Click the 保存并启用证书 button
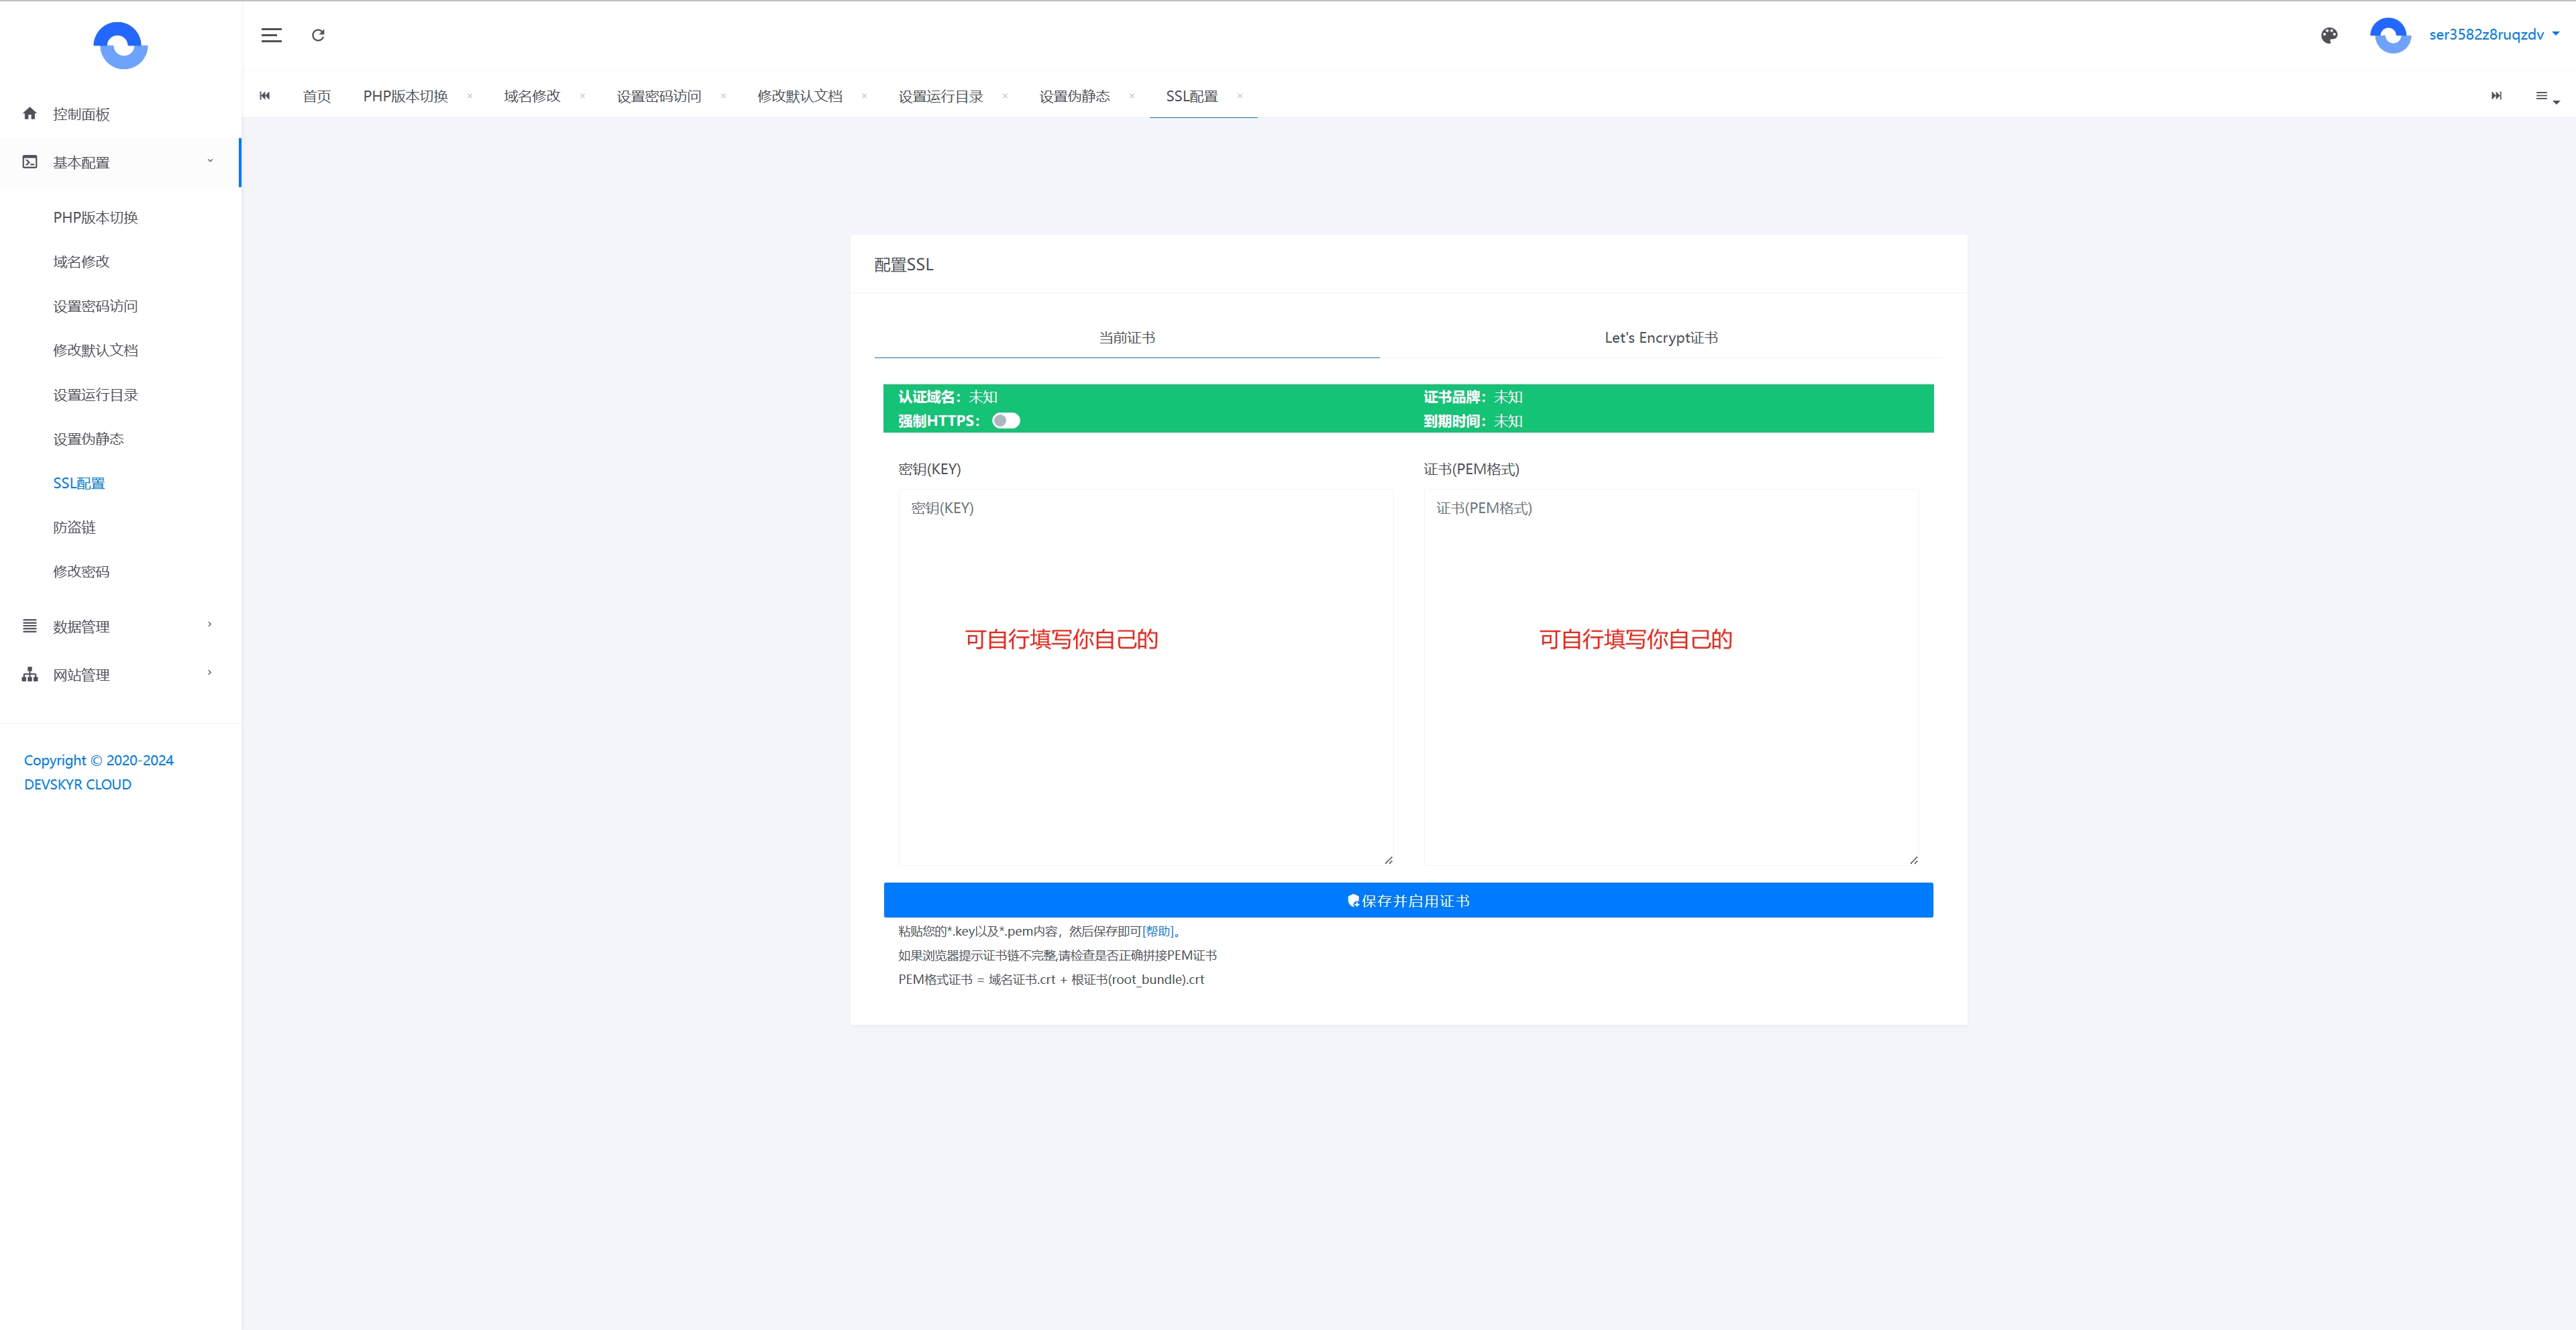Image resolution: width=2576 pixels, height=1330 pixels. click(x=1408, y=900)
